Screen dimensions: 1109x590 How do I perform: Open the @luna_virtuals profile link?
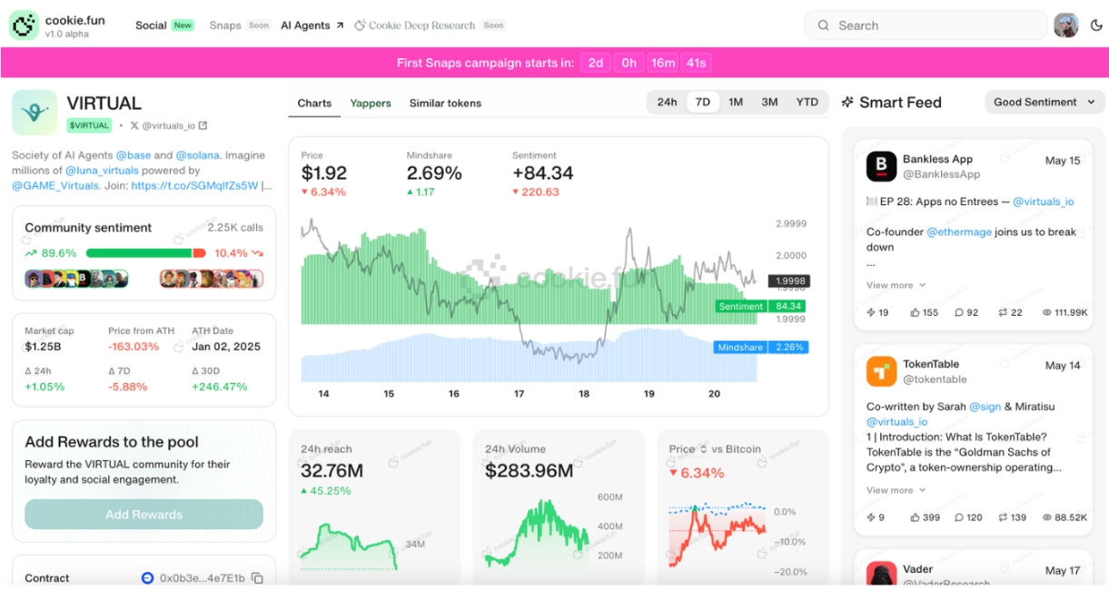102,170
